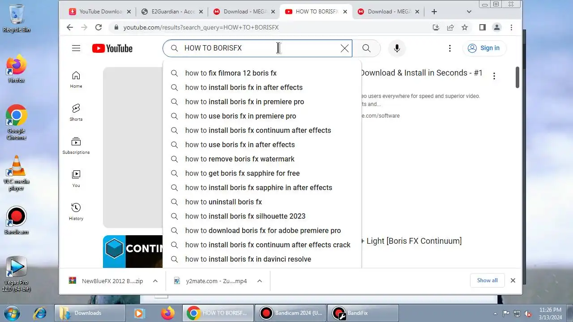Open Shorts in the sidebar
This screenshot has height=322, width=573.
76,113
